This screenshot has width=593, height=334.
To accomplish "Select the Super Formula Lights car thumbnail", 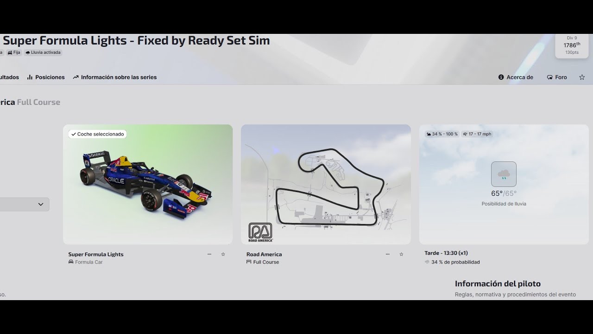I will pos(148,184).
